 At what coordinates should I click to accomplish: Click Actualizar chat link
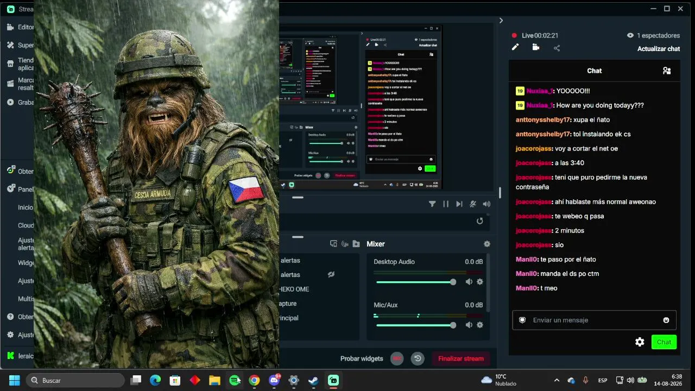(659, 49)
